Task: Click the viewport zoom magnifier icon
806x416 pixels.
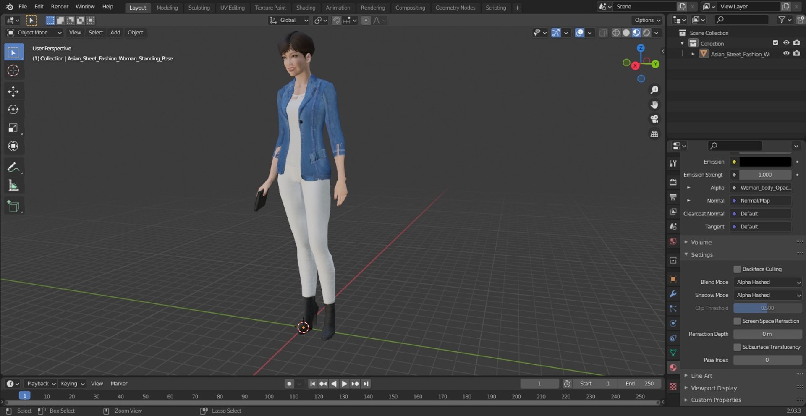Action: (654, 90)
